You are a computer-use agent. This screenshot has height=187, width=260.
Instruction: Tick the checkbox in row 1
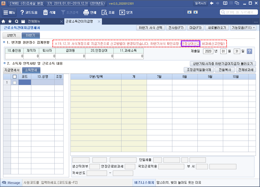click(x=14, y=83)
